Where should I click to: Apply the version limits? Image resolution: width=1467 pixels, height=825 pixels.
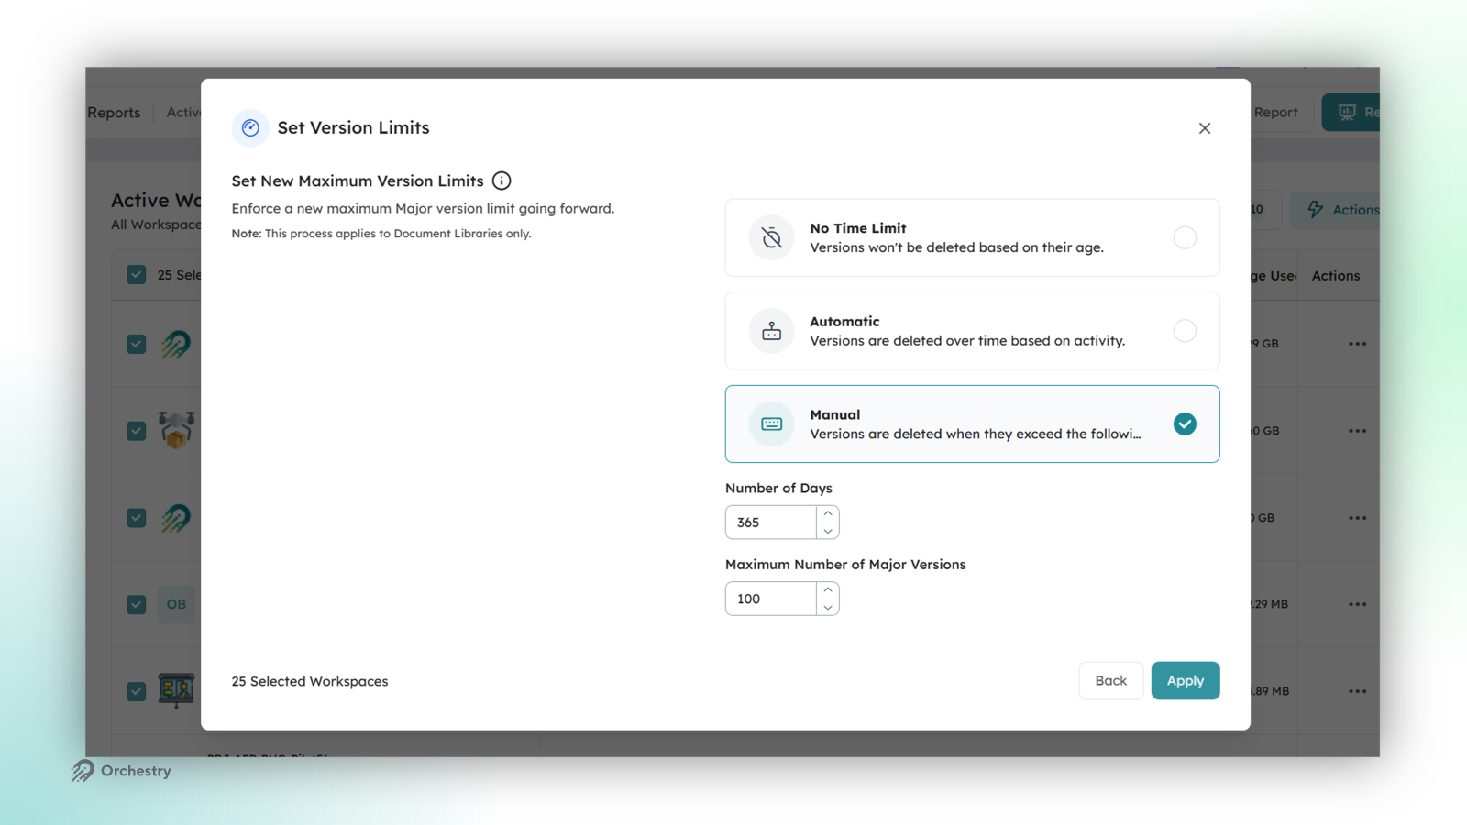pos(1186,680)
